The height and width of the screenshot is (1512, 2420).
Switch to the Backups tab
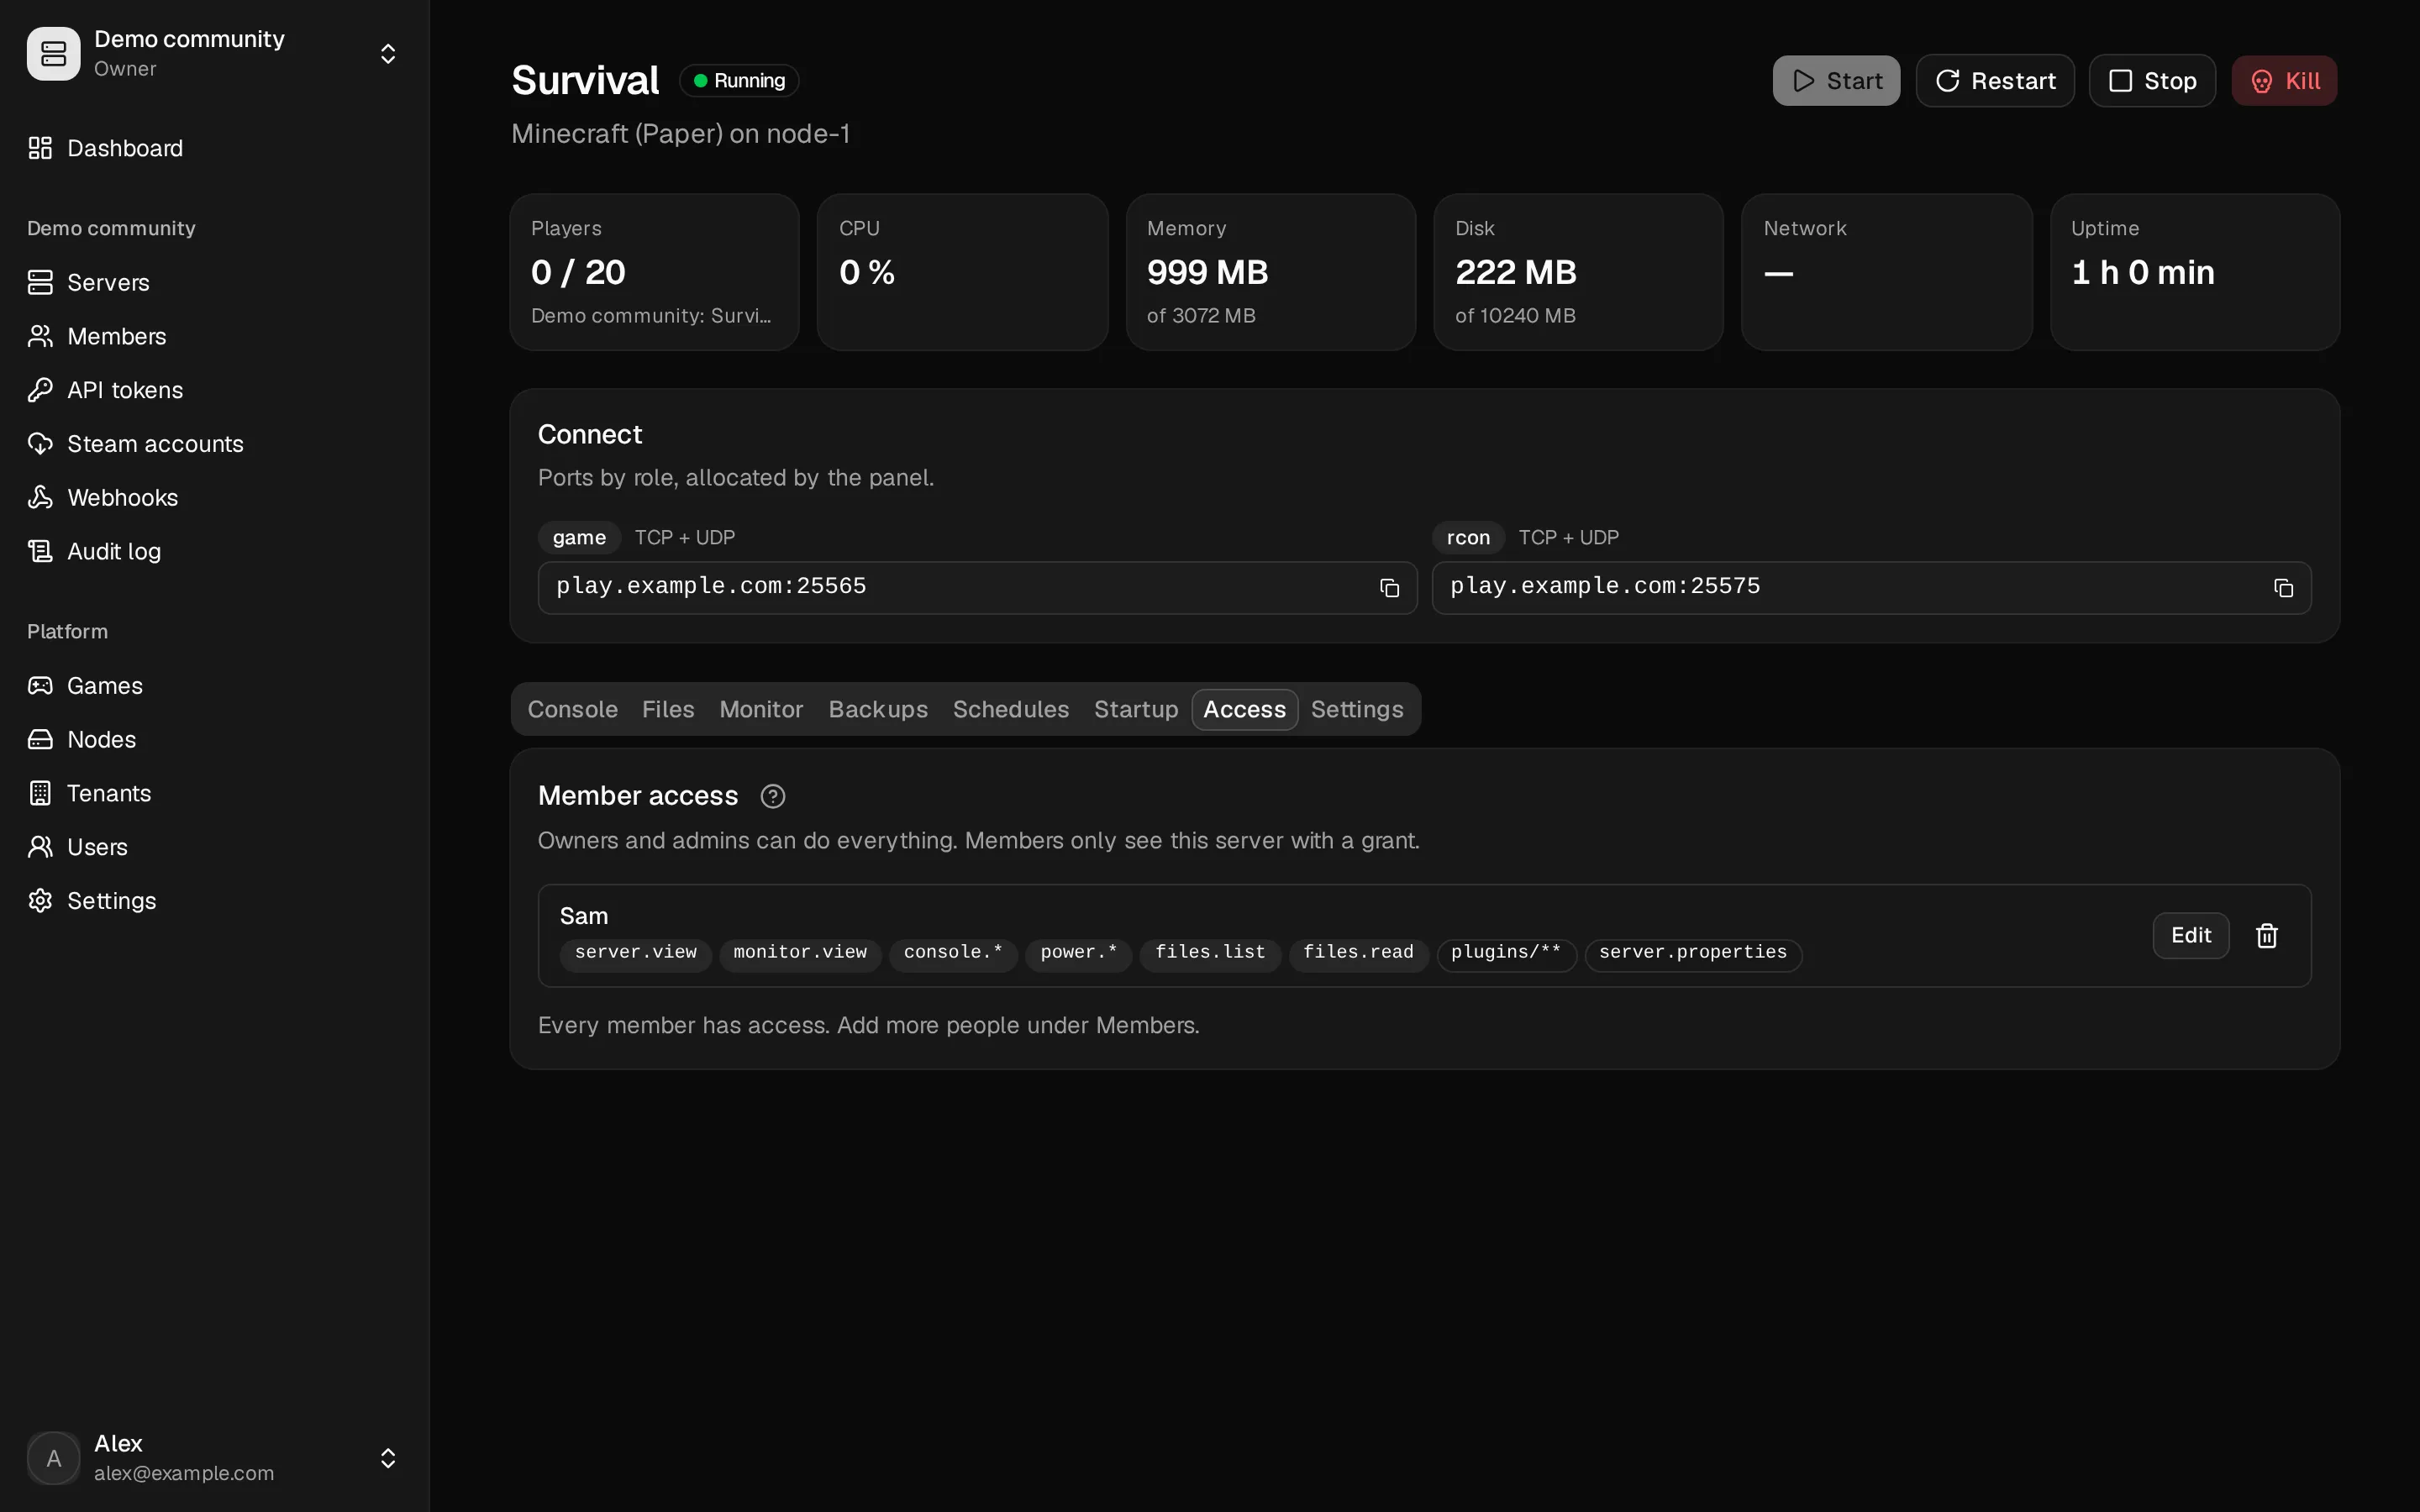(878, 709)
